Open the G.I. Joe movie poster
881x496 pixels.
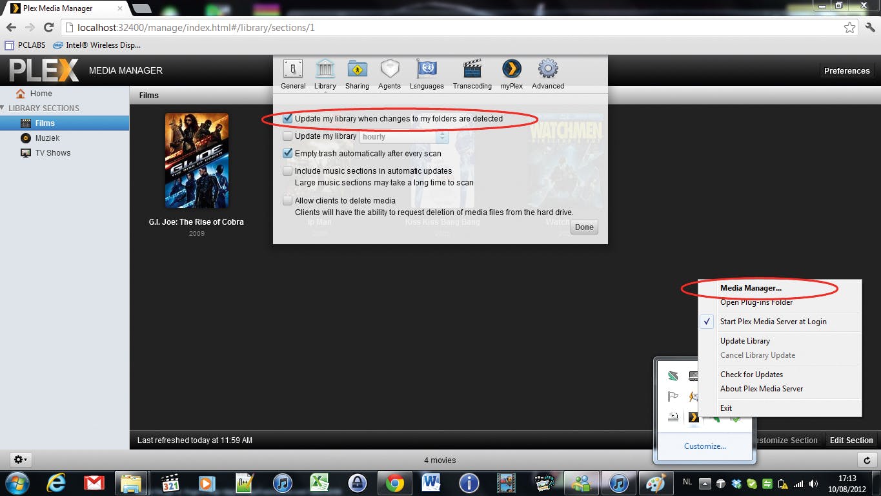point(197,161)
